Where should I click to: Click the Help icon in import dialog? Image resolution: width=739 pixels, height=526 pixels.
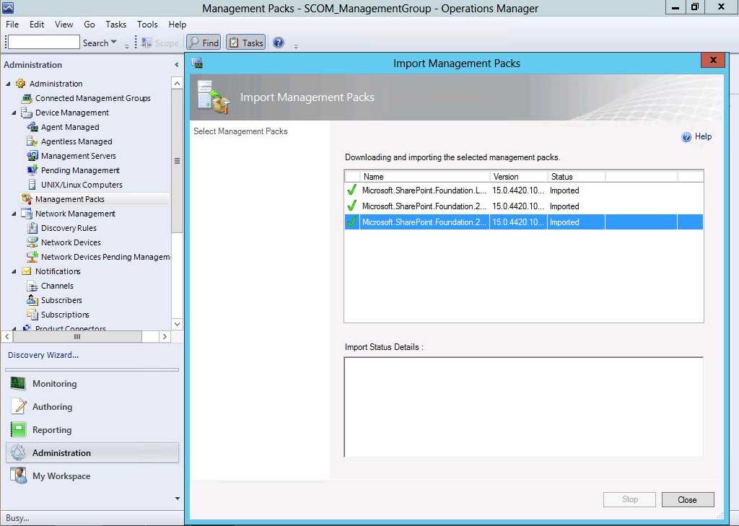pyautogui.click(x=686, y=137)
